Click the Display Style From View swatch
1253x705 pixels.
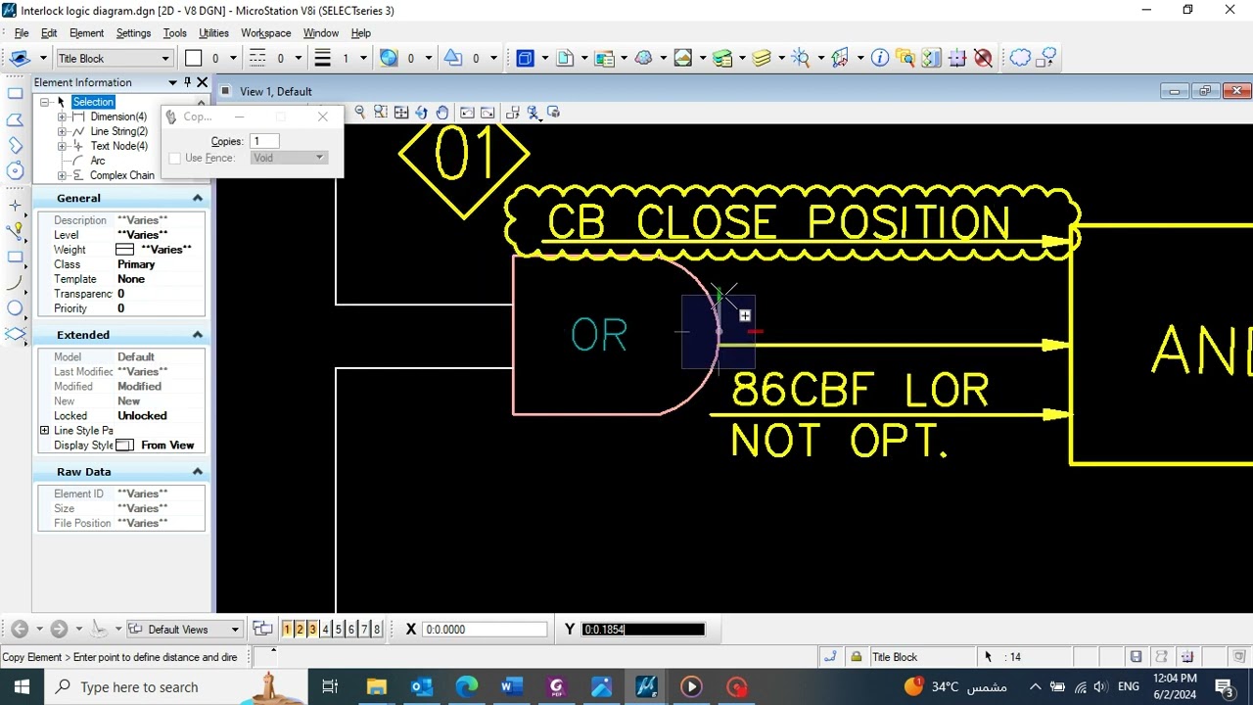124,446
